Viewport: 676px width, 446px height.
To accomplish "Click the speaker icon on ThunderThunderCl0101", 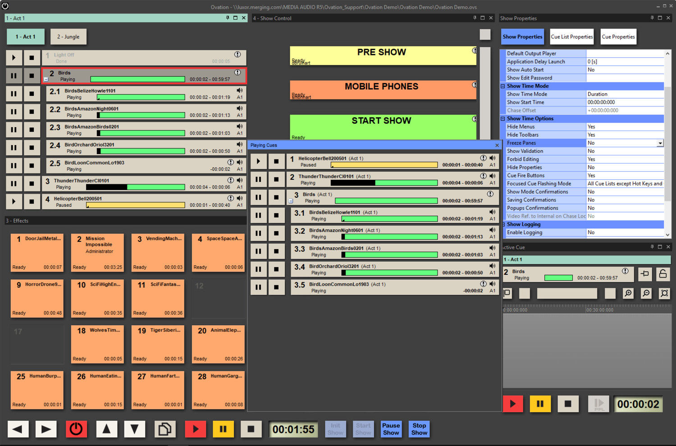I will pyautogui.click(x=239, y=180).
